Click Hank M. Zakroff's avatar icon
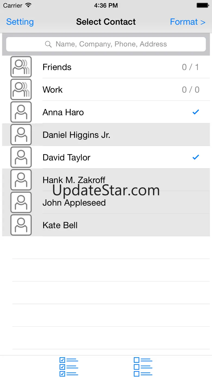Image resolution: width=212 pixels, height=378 pixels. point(21,180)
